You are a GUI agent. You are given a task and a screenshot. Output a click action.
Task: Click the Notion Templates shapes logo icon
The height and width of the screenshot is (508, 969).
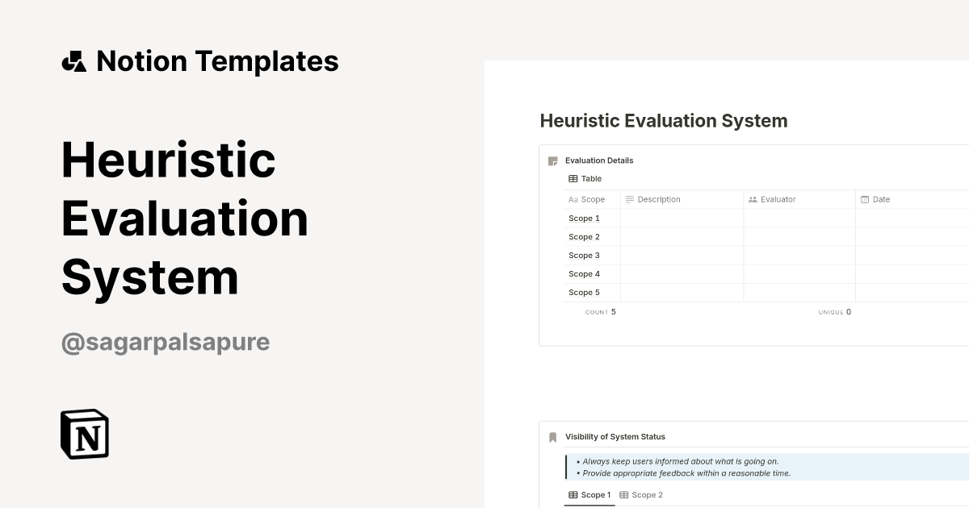pos(74,61)
